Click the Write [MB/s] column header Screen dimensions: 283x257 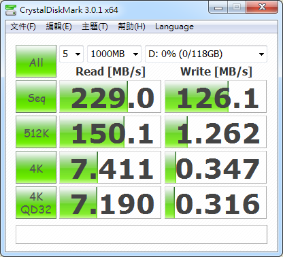tap(216, 71)
